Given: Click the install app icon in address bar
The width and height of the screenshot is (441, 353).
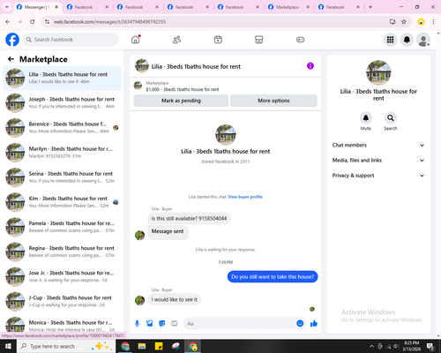Looking at the screenshot, I should pyautogui.click(x=392, y=21).
